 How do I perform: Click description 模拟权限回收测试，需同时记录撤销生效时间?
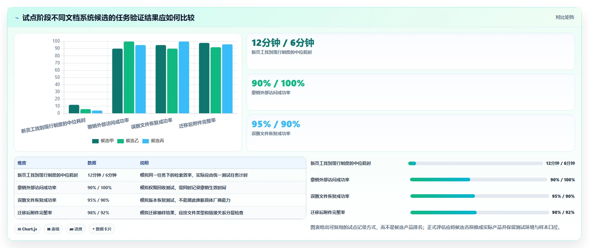(x=183, y=188)
